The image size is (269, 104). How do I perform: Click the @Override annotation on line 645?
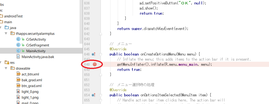[118, 49]
